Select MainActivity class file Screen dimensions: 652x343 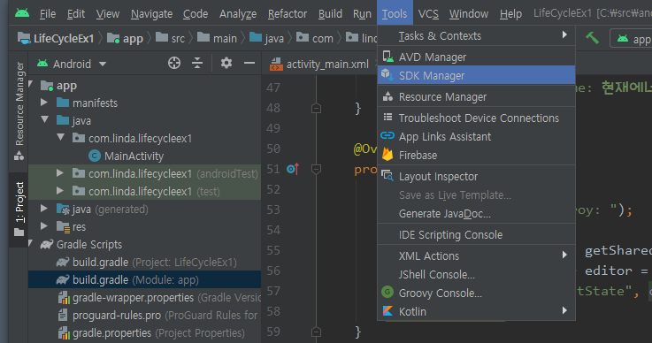(x=126, y=156)
